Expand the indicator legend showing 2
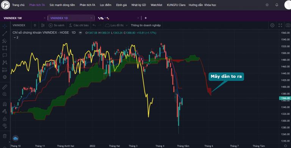This screenshot has height=148, width=291. 16,37
